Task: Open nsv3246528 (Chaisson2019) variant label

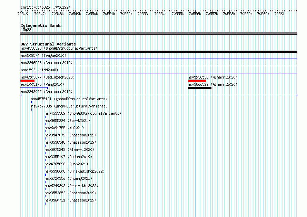Action: tap(47, 63)
